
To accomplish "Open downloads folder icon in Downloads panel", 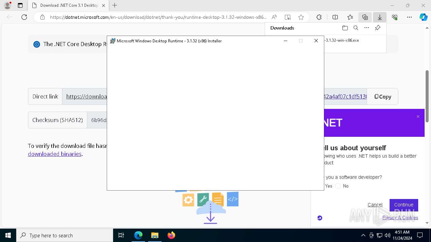I will pos(345,28).
